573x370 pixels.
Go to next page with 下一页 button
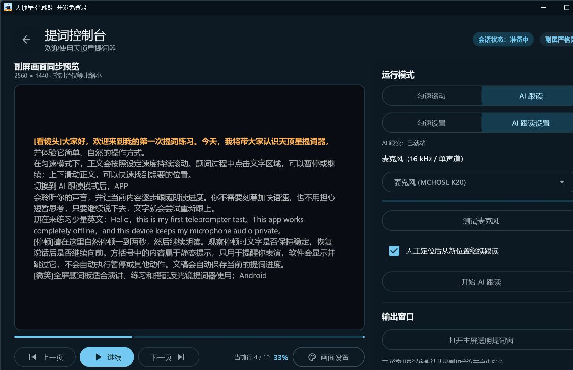(x=169, y=357)
